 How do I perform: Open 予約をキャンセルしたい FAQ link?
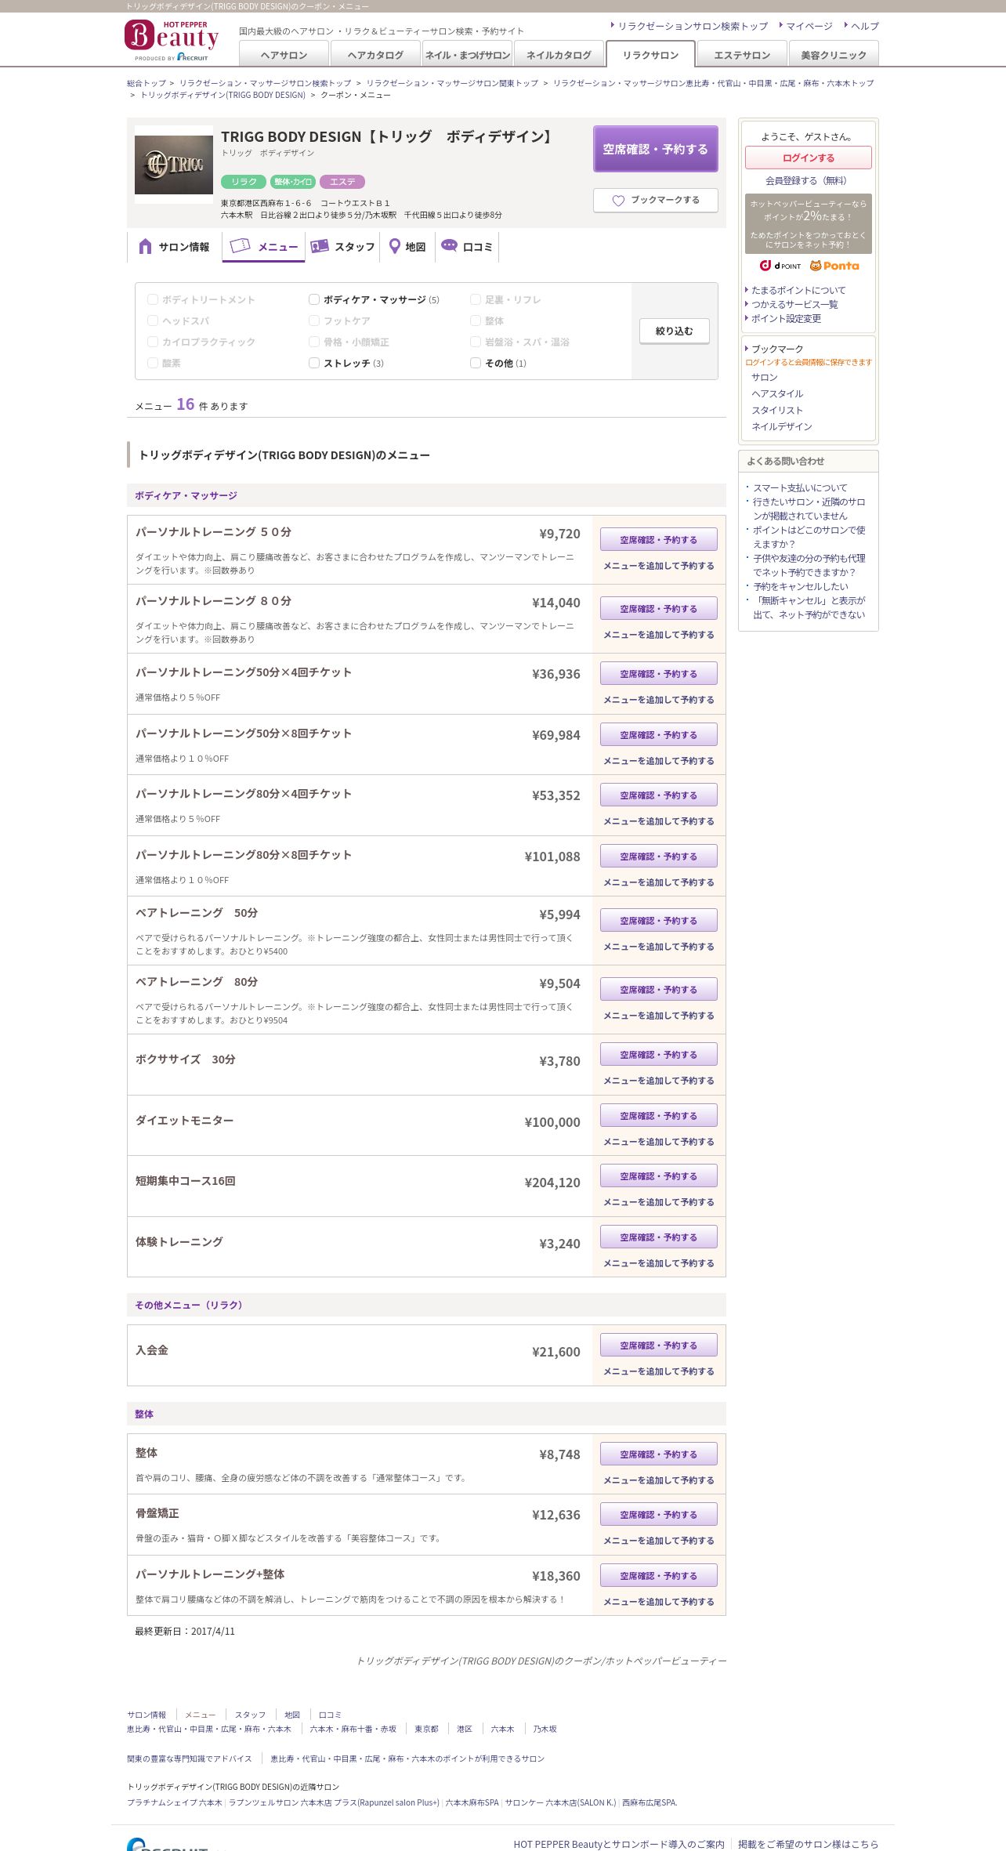tap(800, 586)
